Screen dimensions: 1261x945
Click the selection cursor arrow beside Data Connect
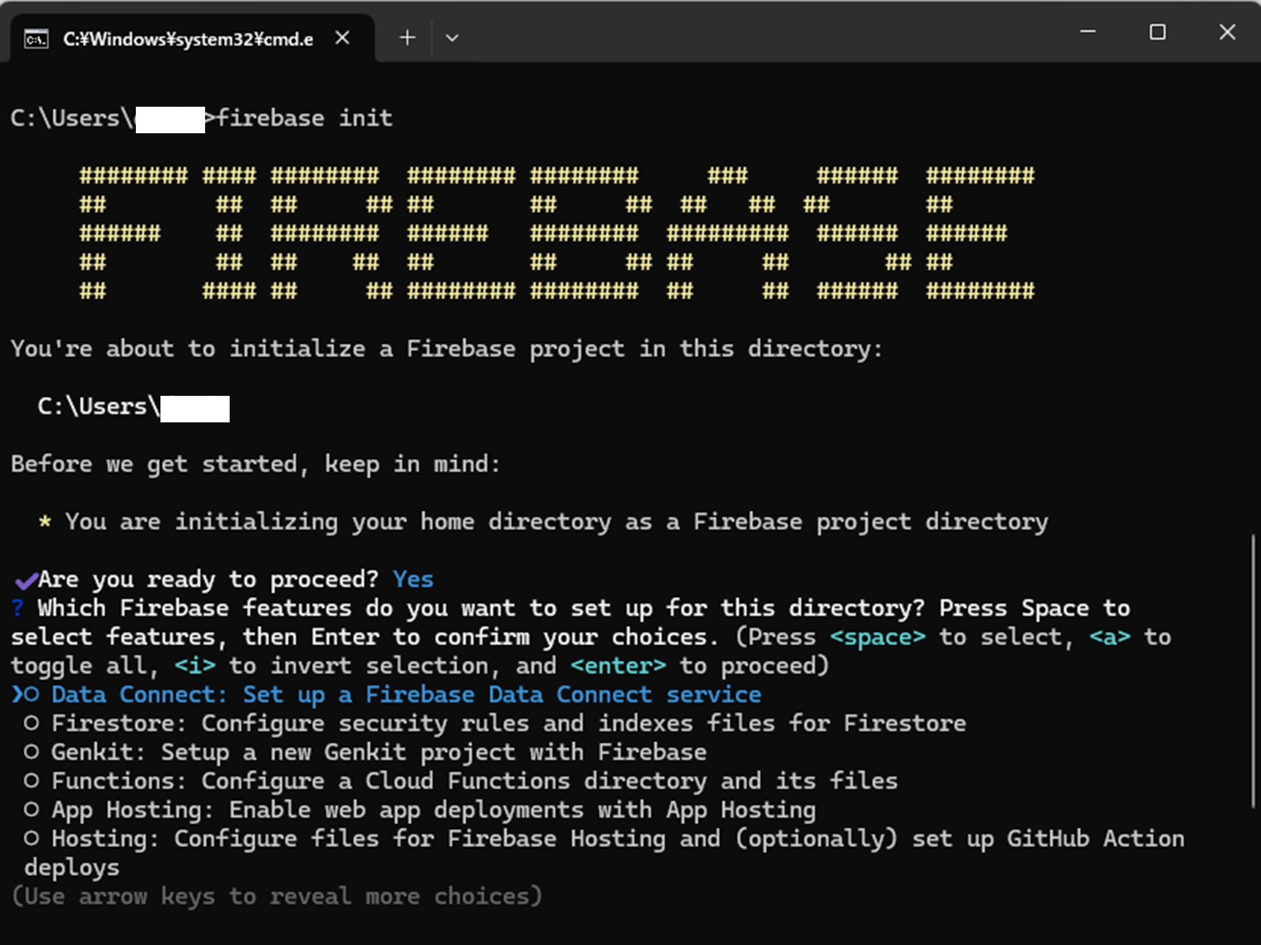pyautogui.click(x=17, y=695)
